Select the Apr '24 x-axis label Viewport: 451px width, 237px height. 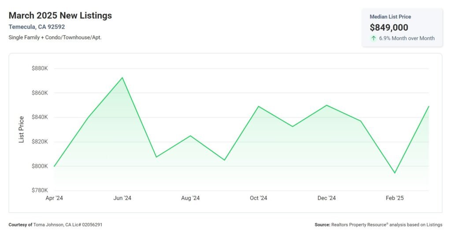pos(54,198)
